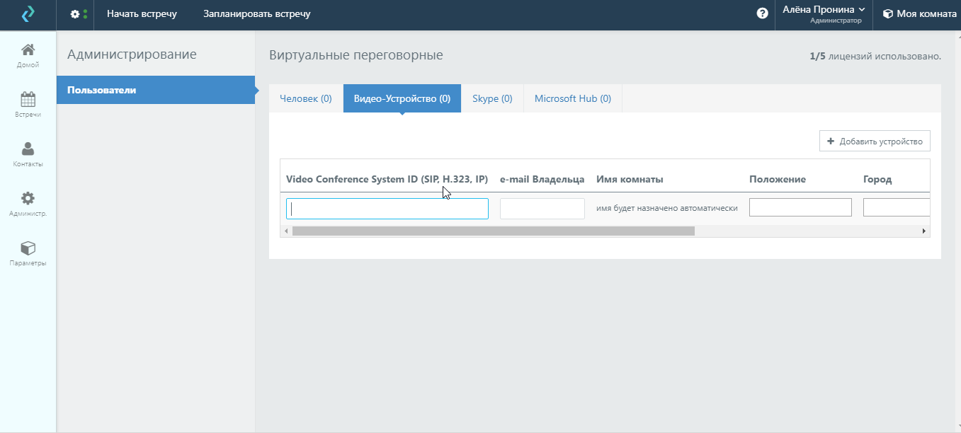The image size is (961, 433).
Task: Open the Contacts (Контакты) sidebar icon
Action: [x=28, y=154]
